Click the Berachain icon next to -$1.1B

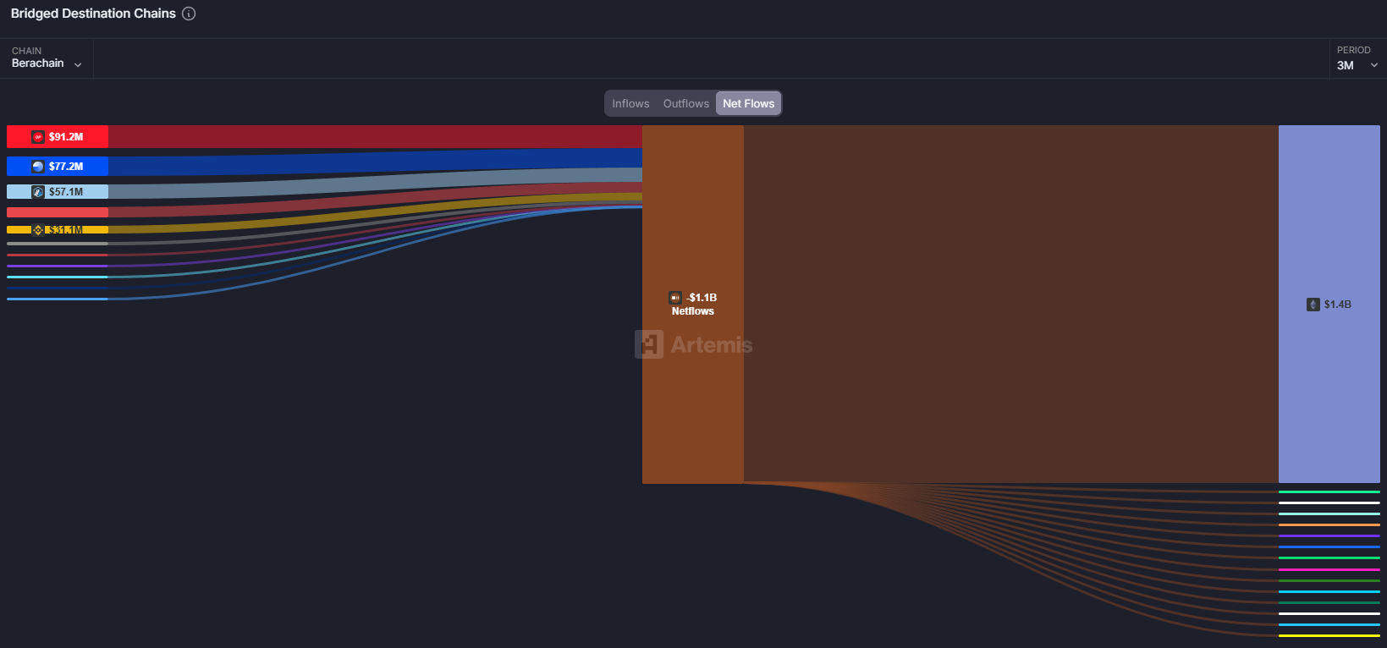[x=675, y=298]
